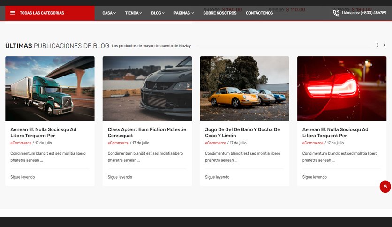Image resolution: width=392 pixels, height=227 pixels.
Task: Open the Sobre Nosotros page
Action: (x=220, y=13)
